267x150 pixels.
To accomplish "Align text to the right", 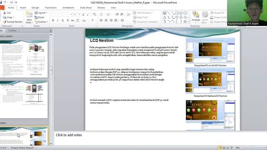I will [x=111, y=20].
